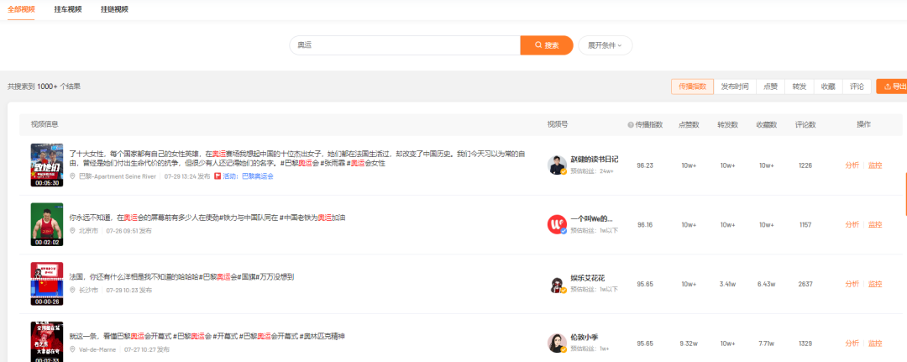The height and width of the screenshot is (362, 907).
Task: Click the help icon beside 传播指数 column header
Action: coord(630,125)
